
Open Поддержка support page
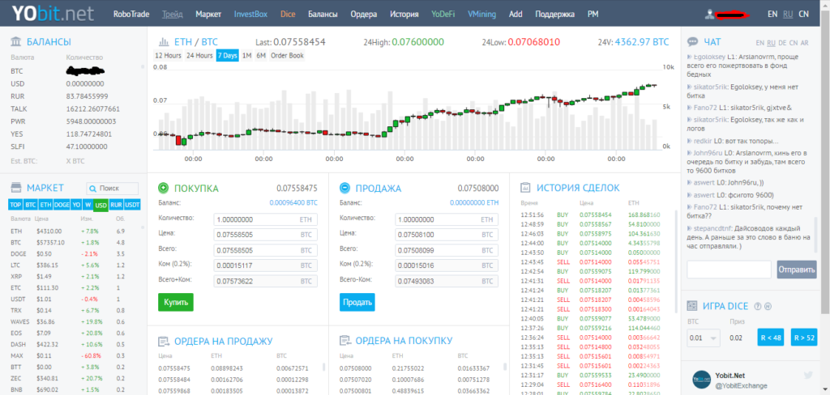point(554,15)
